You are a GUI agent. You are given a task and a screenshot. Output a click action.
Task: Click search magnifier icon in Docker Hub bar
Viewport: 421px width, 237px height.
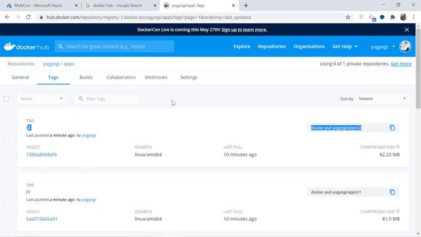click(x=61, y=46)
